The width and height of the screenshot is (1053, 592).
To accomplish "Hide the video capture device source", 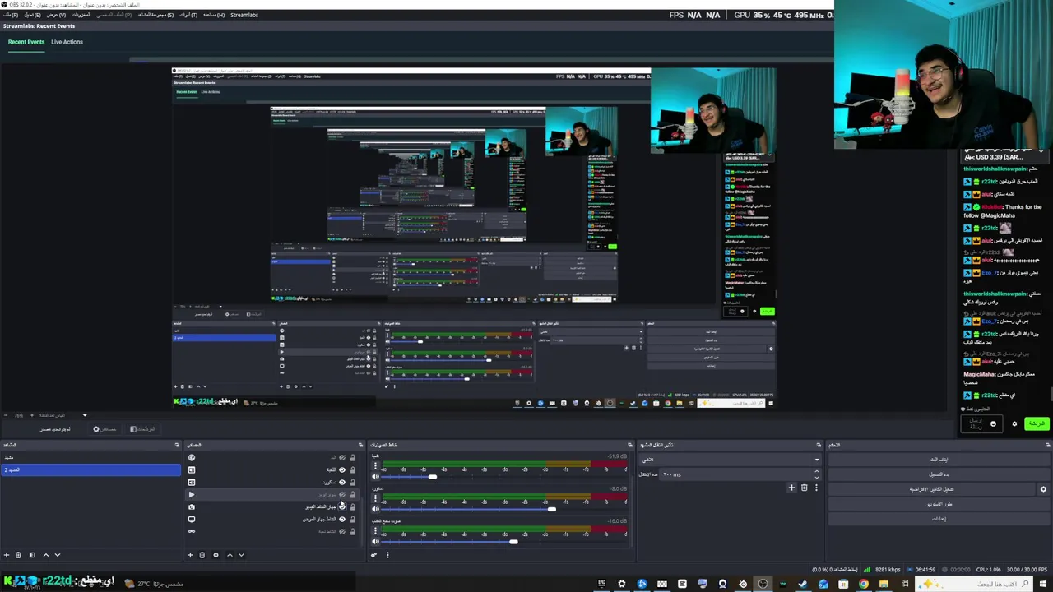I will click(342, 506).
